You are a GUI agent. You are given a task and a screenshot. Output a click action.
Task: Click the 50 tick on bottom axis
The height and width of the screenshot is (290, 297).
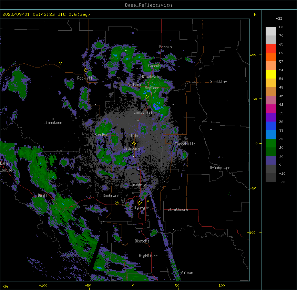pyautogui.click(x=177, y=285)
